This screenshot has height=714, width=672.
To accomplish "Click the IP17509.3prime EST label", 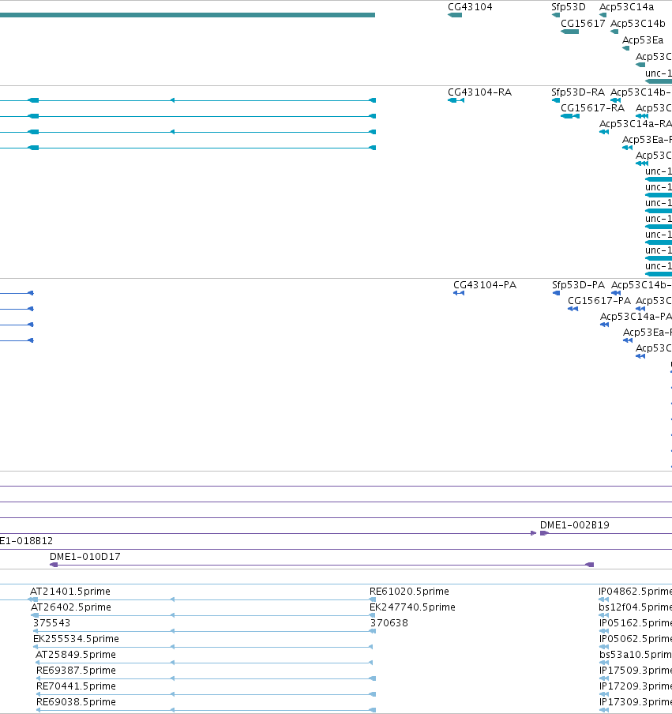I will [x=636, y=671].
